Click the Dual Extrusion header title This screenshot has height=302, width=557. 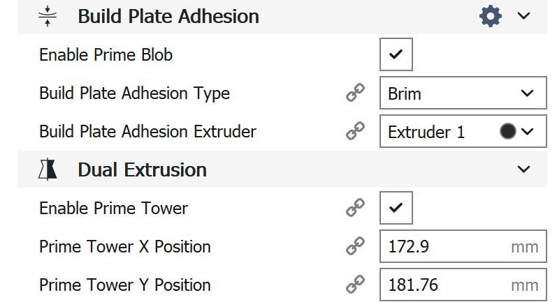[142, 169]
